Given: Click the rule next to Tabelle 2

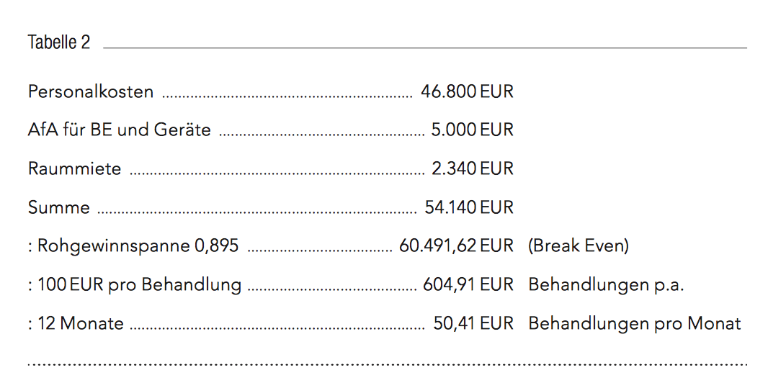Looking at the screenshot, I should point(425,48).
